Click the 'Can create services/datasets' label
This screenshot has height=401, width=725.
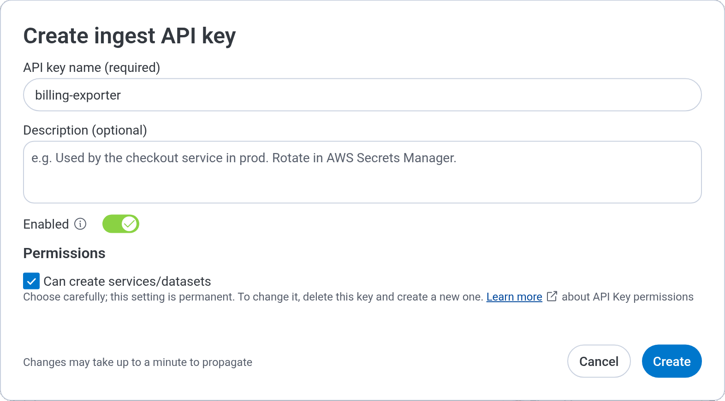coord(127,281)
